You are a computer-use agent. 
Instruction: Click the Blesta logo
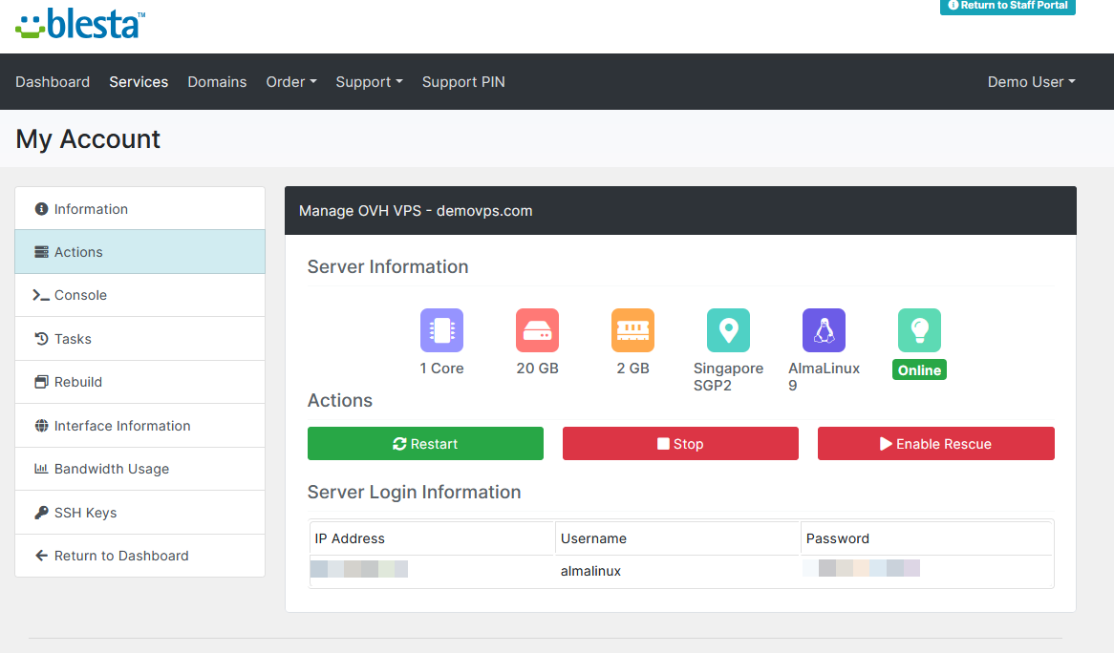pos(80,24)
